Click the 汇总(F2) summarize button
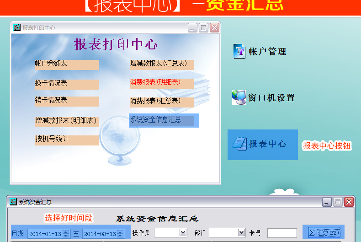361x242 pixels. [324, 232]
